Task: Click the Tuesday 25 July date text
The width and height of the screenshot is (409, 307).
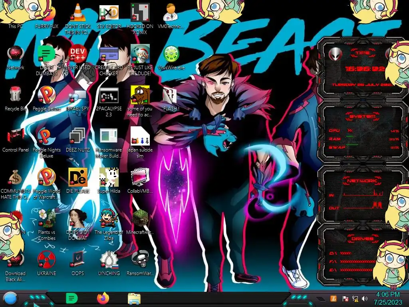Action: (362, 85)
